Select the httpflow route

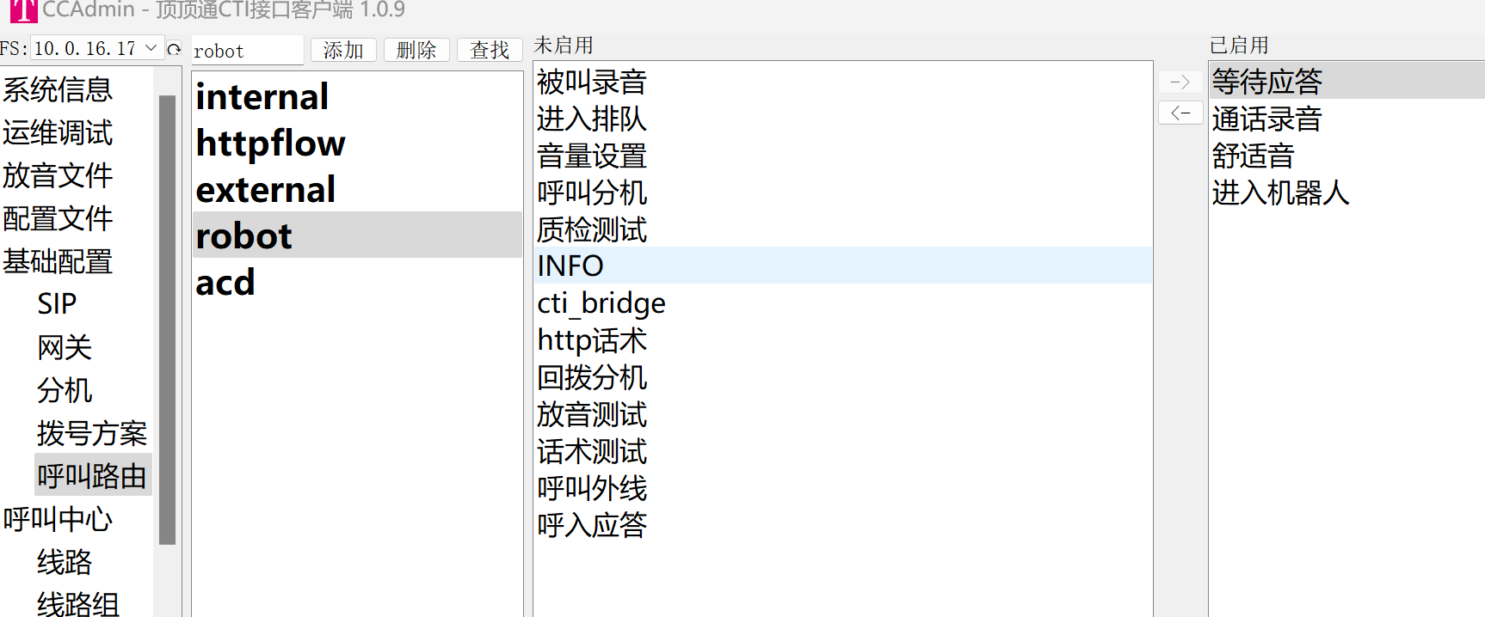click(357, 143)
